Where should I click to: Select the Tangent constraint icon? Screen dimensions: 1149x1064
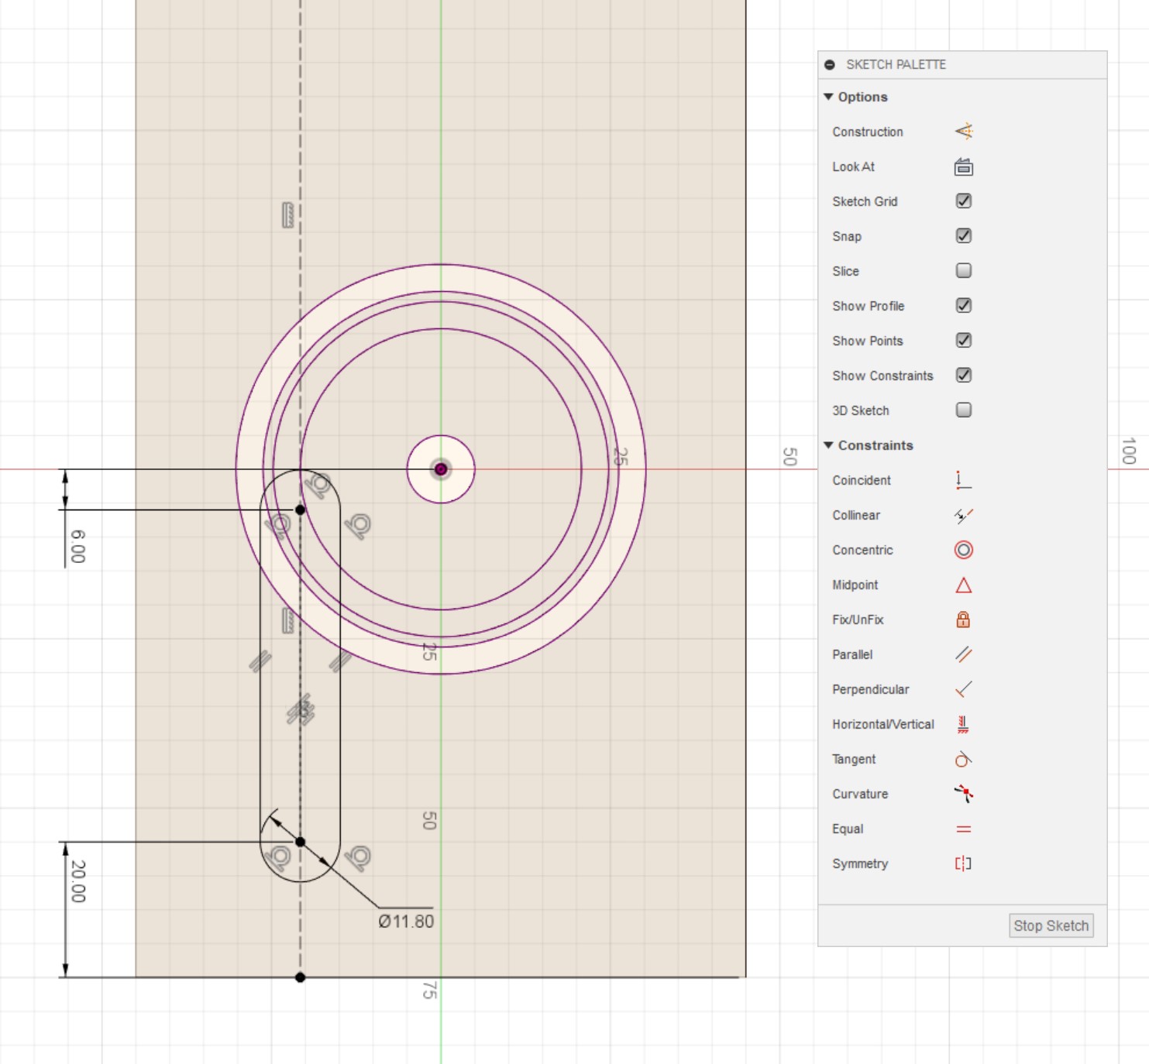[x=963, y=759]
